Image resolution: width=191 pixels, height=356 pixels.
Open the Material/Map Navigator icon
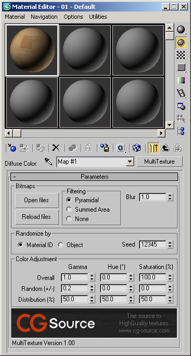click(x=181, y=131)
